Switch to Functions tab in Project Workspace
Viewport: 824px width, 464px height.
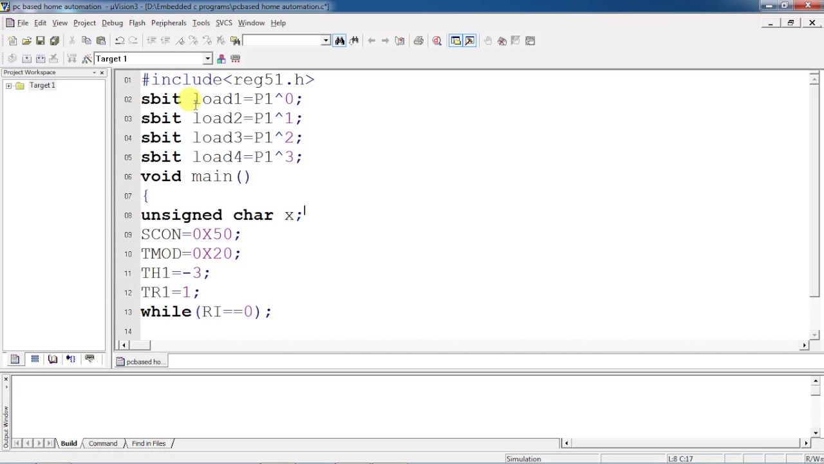(x=71, y=359)
